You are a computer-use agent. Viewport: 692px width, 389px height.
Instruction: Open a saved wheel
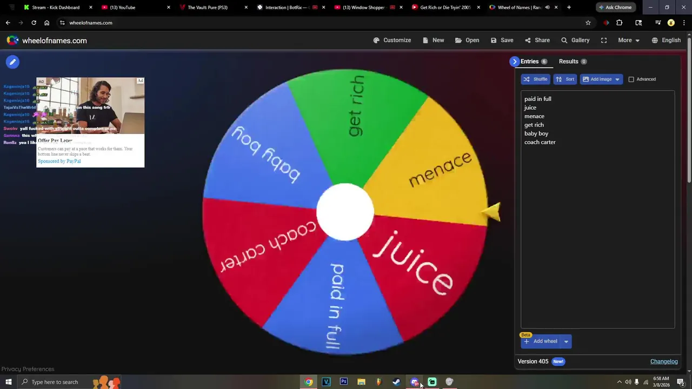467,40
